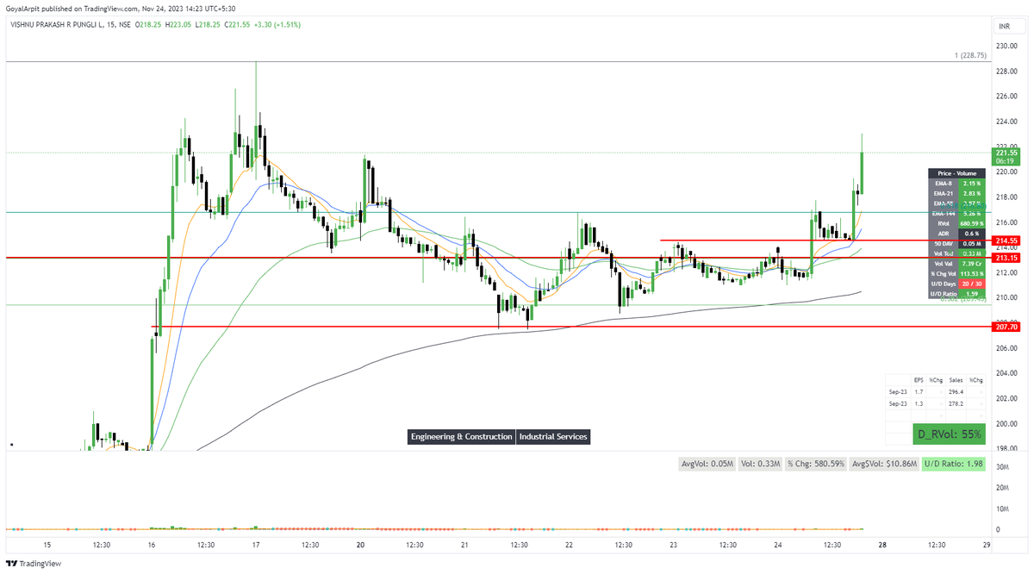This screenshot has height=574, width=1034.
Task: Click date label 20 on time axis
Action: pyautogui.click(x=360, y=545)
